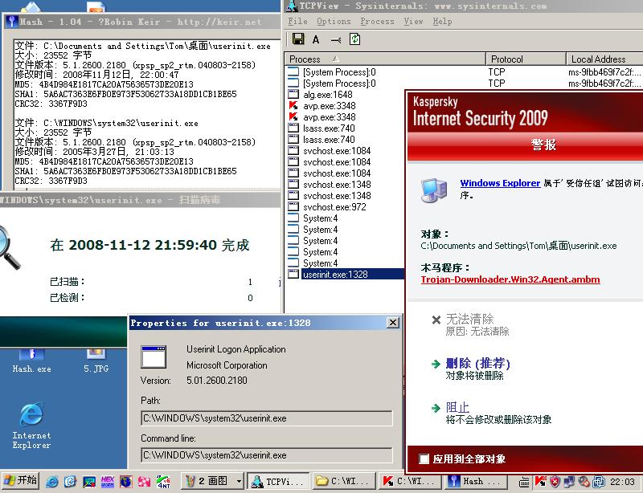Viewport: 643px width, 493px height.
Task: Select the userinit.exe:1328 row
Action: click(x=345, y=274)
